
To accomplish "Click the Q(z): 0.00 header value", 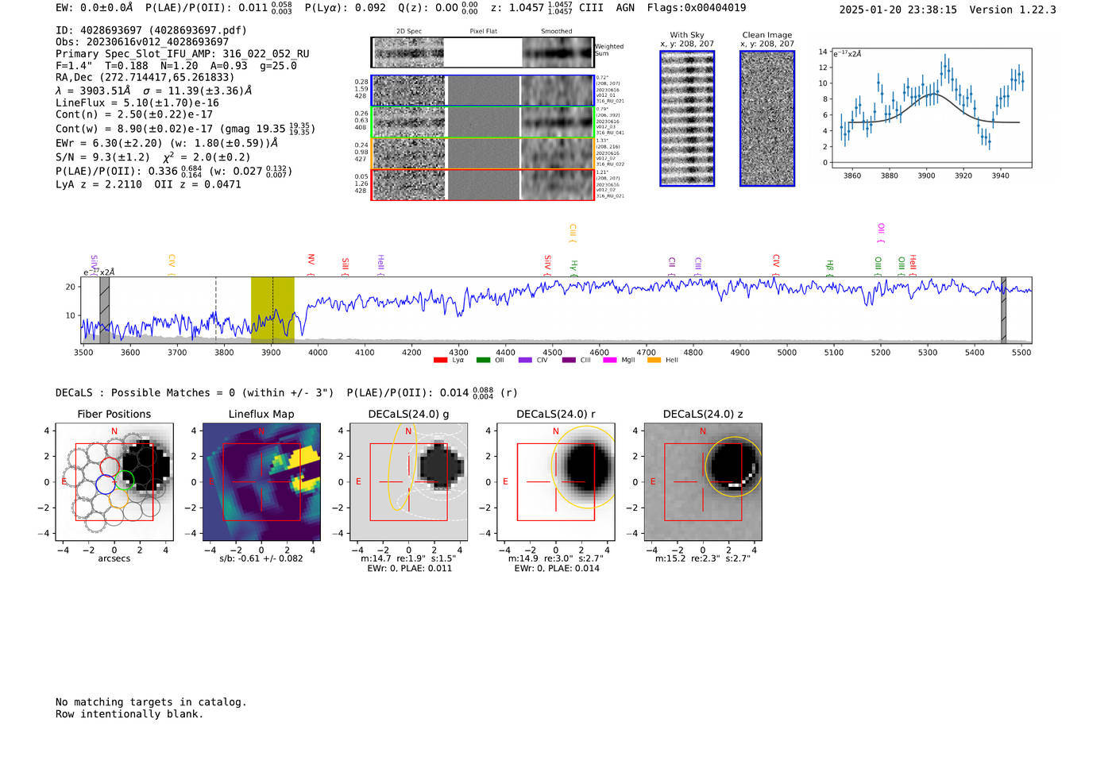I will coord(438,8).
